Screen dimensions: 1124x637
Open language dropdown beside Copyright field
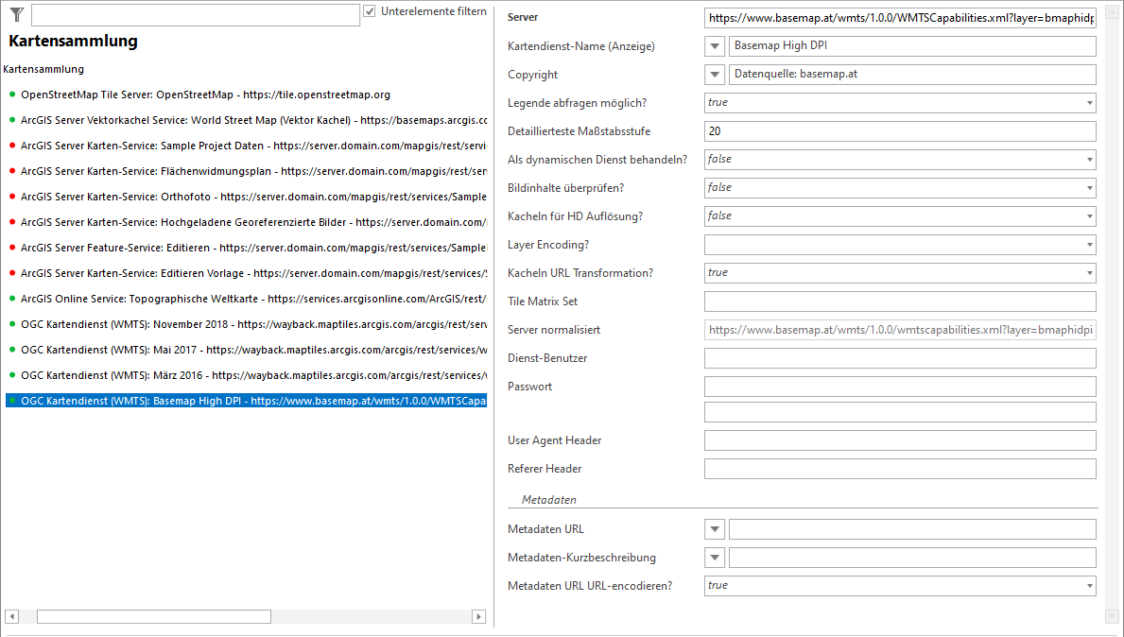click(x=715, y=75)
